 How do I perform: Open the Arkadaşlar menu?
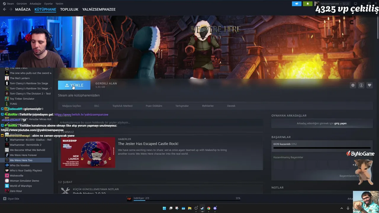36,4
